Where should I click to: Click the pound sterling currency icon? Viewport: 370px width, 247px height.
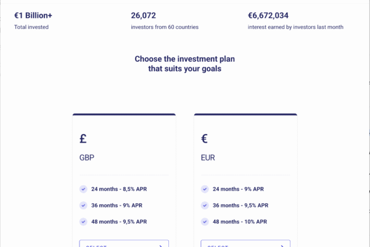(x=83, y=139)
